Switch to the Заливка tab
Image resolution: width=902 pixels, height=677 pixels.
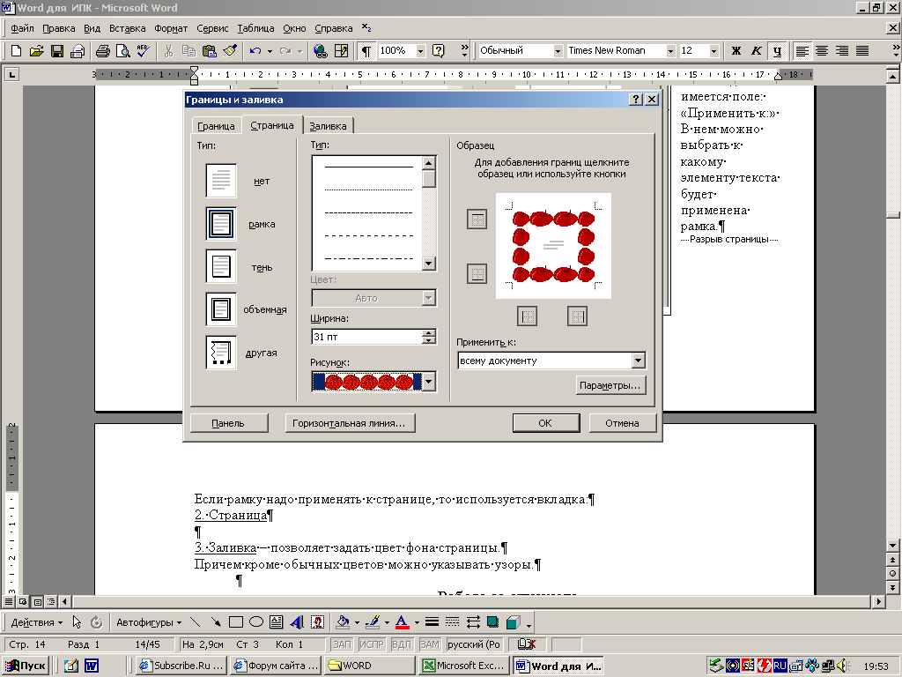328,126
